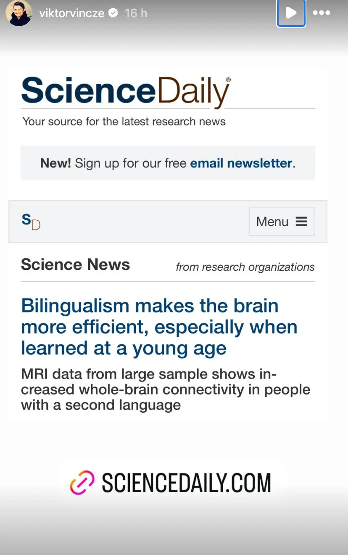Screen dimensions: 348x555
Task: Click the large ScienceDaily logo
Action: (x=126, y=92)
